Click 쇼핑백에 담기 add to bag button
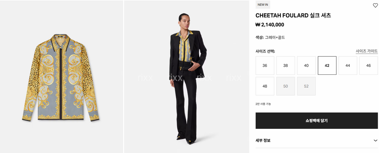This screenshot has height=153, width=379. 316,121
